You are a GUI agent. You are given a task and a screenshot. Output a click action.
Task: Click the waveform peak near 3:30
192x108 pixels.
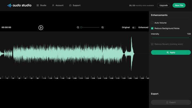(131, 54)
